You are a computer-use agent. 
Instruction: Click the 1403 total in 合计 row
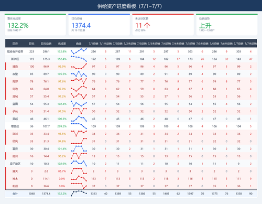pyautogui.click(x=166, y=194)
